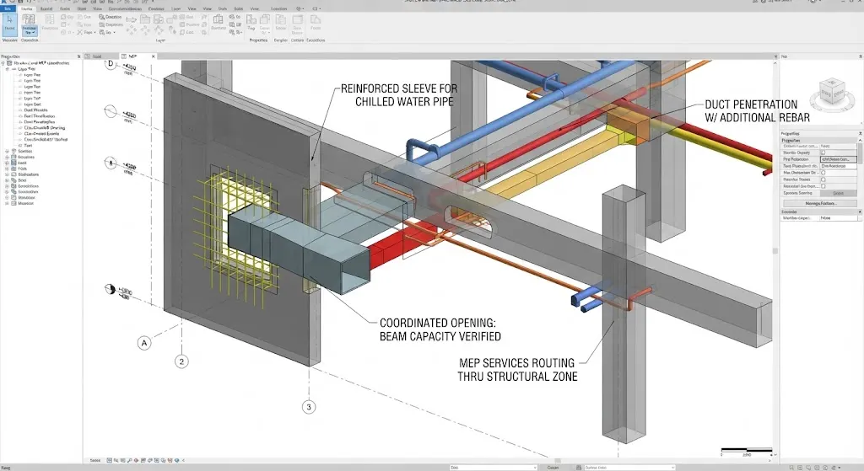Collapse the root node of the browser tree
864x471 pixels.
coord(3,63)
